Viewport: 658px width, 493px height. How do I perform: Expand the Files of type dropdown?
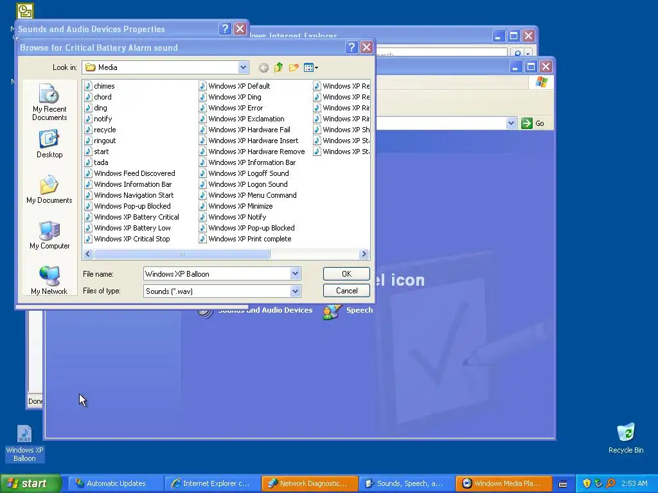click(x=295, y=291)
